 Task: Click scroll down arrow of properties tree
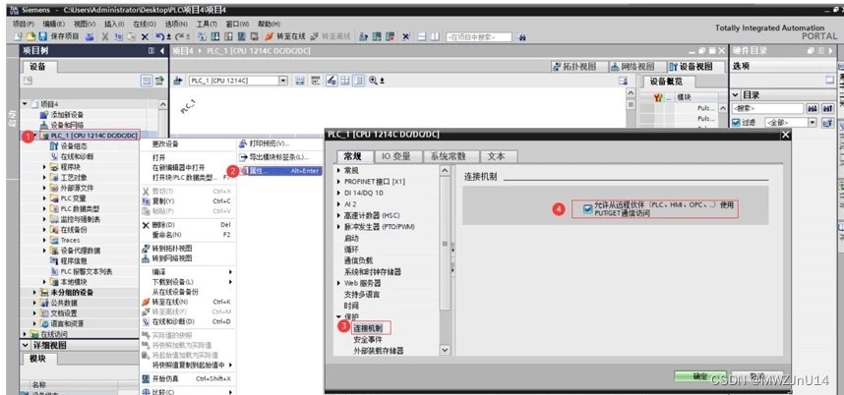tap(445, 350)
